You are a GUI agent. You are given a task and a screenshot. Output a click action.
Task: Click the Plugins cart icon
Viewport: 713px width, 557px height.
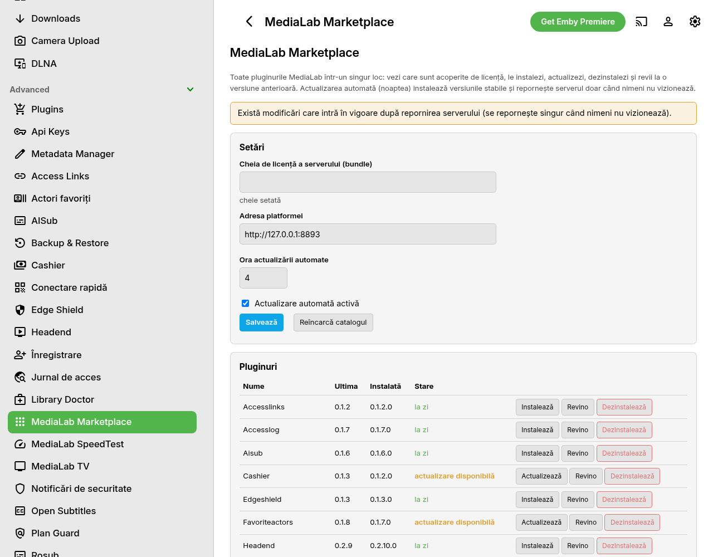pyautogui.click(x=20, y=109)
